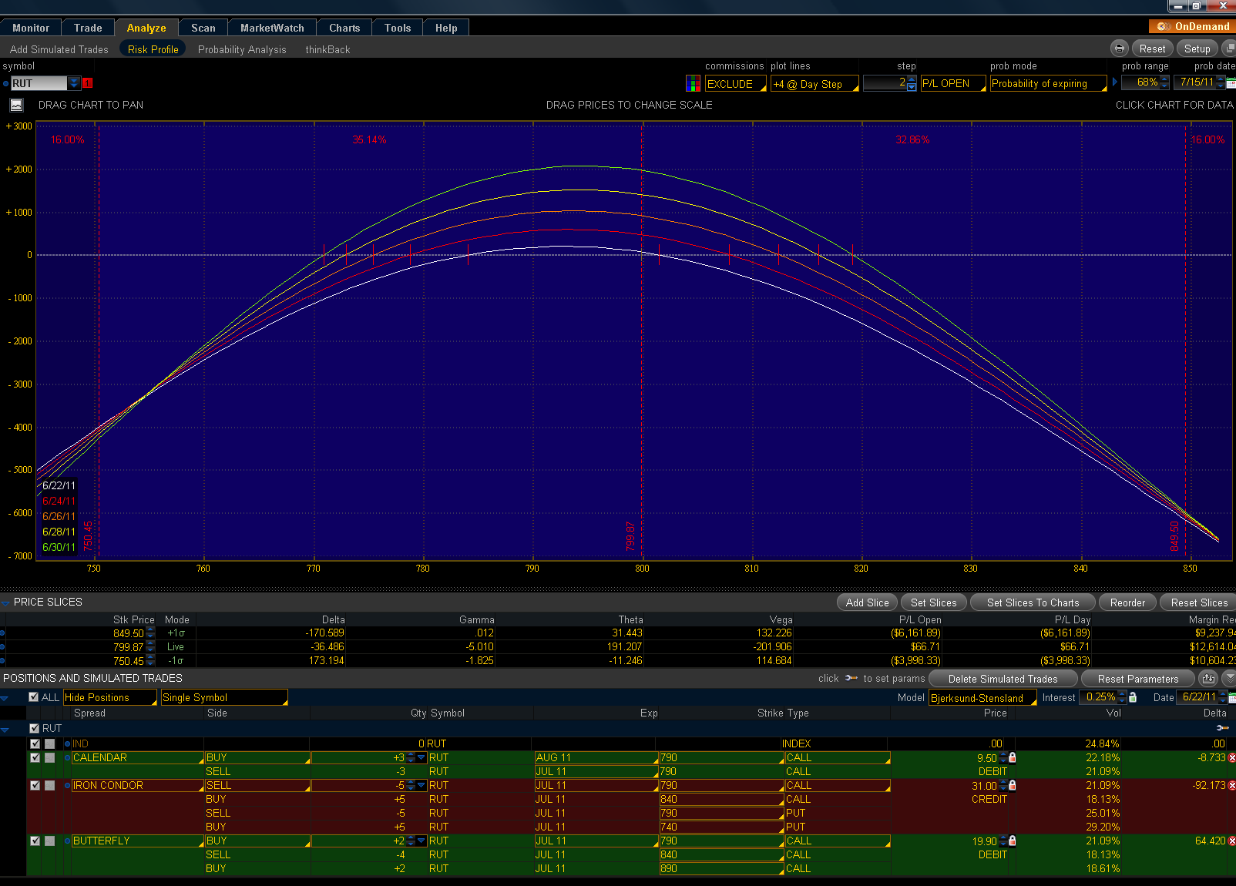1236x886 pixels.
Task: Open the prob date calendar icon
Action: point(1231,82)
